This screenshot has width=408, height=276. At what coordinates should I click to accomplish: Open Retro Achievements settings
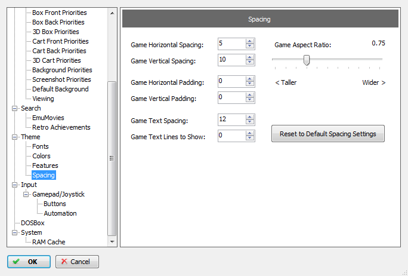coord(61,127)
